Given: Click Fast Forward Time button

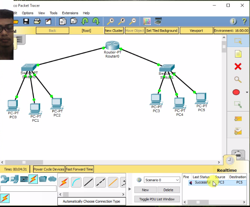Looking at the screenshot, I should click(80, 169).
